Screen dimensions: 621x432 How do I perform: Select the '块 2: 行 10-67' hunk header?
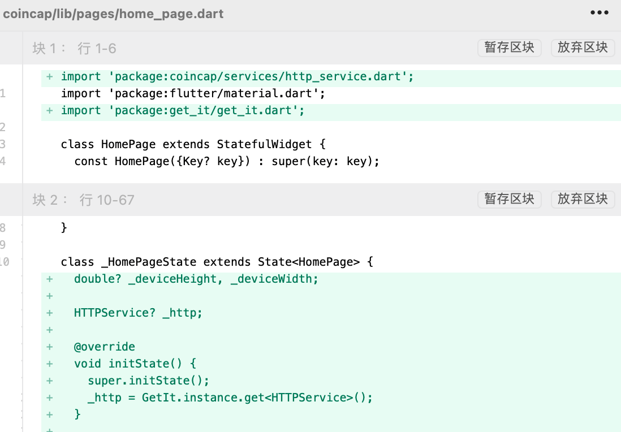point(84,200)
